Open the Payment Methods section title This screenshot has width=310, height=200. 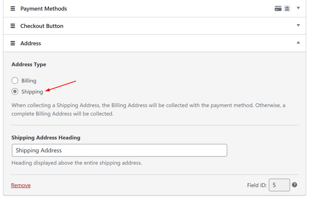(44, 9)
